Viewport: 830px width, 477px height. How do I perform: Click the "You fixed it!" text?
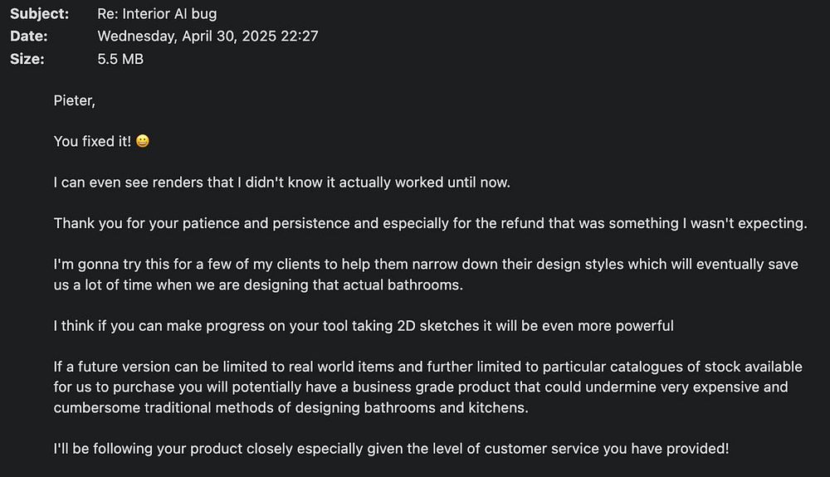(x=92, y=141)
